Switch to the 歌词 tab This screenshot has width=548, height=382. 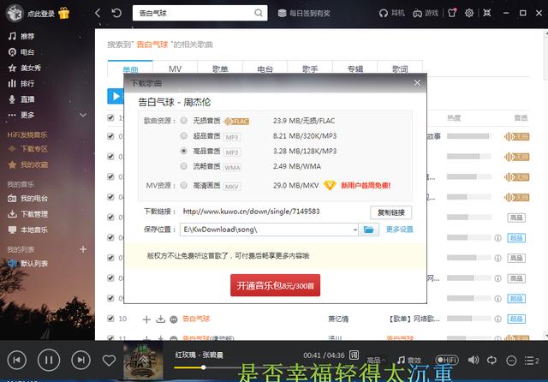pyautogui.click(x=400, y=69)
